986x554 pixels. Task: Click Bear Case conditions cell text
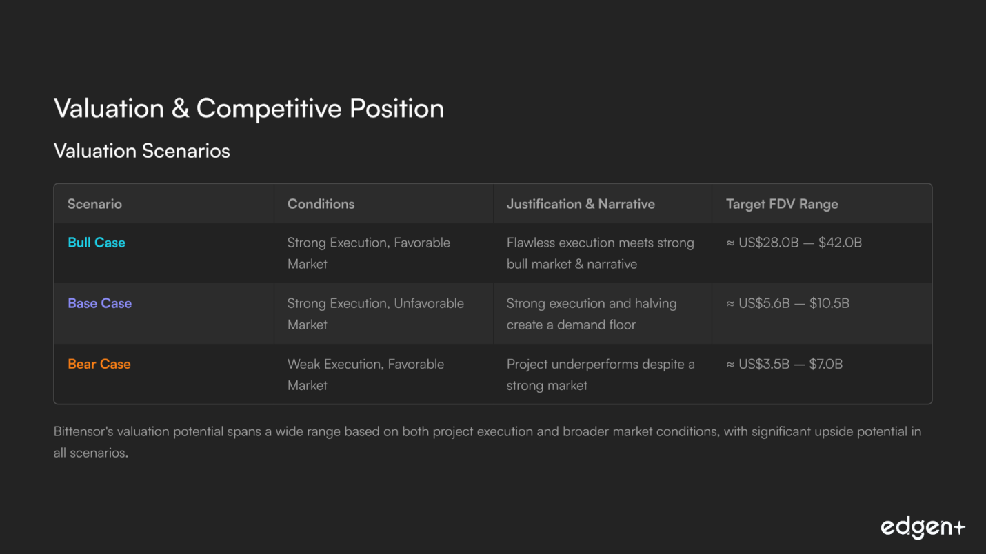[x=365, y=374]
